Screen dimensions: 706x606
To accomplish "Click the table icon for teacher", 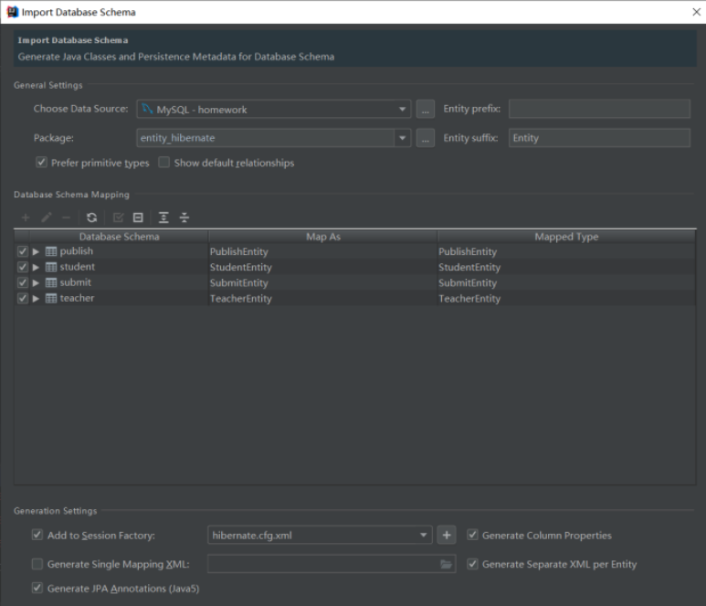I will (x=51, y=298).
